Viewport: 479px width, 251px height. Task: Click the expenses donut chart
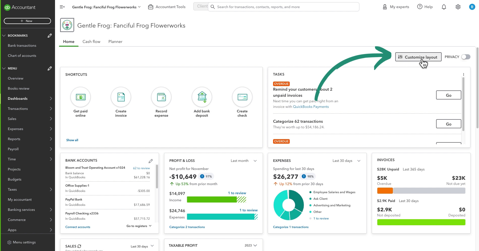[x=289, y=205]
